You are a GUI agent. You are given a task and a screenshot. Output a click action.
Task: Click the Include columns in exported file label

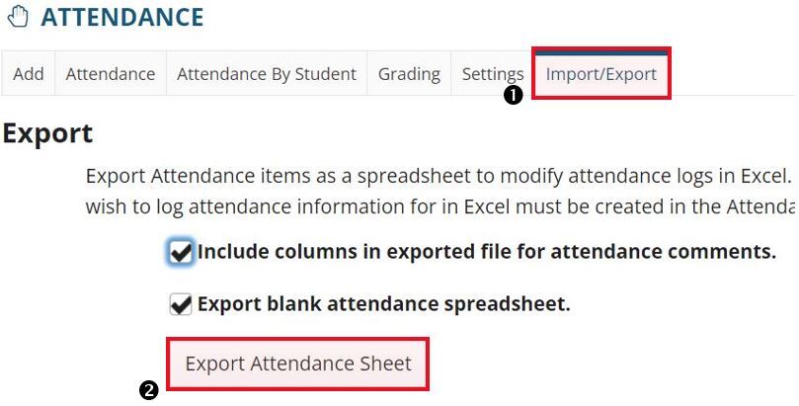tap(487, 252)
